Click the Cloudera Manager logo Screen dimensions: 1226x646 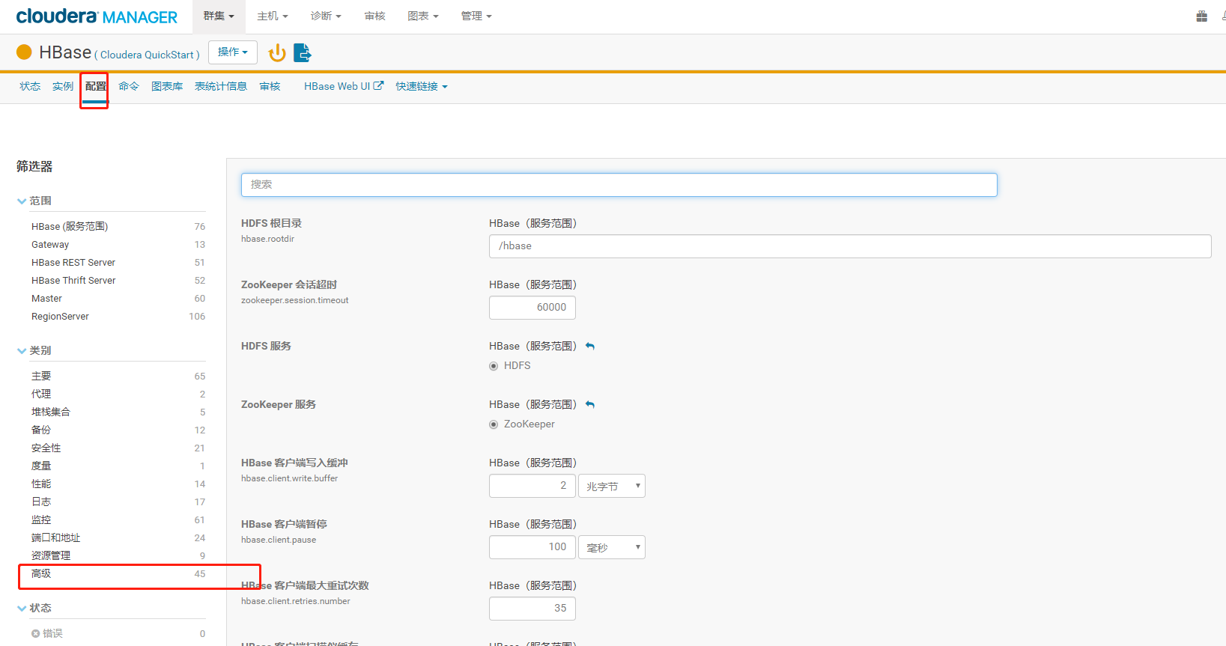pyautogui.click(x=97, y=16)
